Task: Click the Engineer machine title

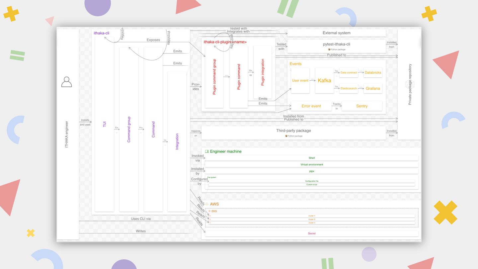Action: click(x=226, y=151)
